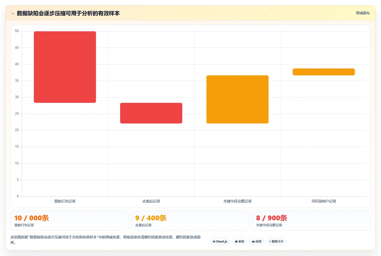Click the description paragraph starting with 这张图拆解
This screenshot has height=256, width=381.
point(106,240)
